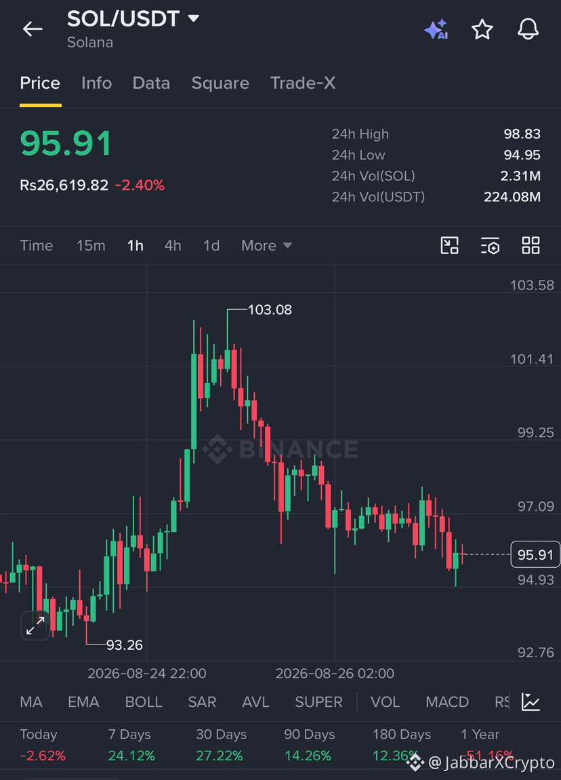Viewport: 561px width, 780px height.
Task: Click the 2026-08-26 02:00 time label
Action: click(335, 674)
